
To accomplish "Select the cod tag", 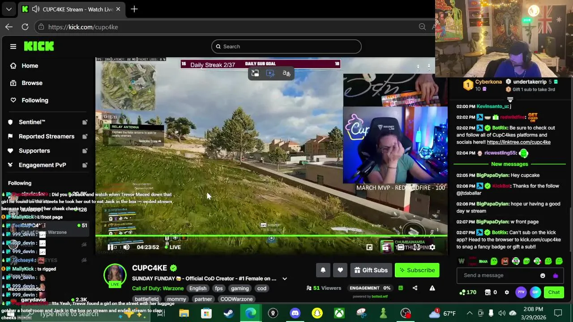I will tap(262, 288).
